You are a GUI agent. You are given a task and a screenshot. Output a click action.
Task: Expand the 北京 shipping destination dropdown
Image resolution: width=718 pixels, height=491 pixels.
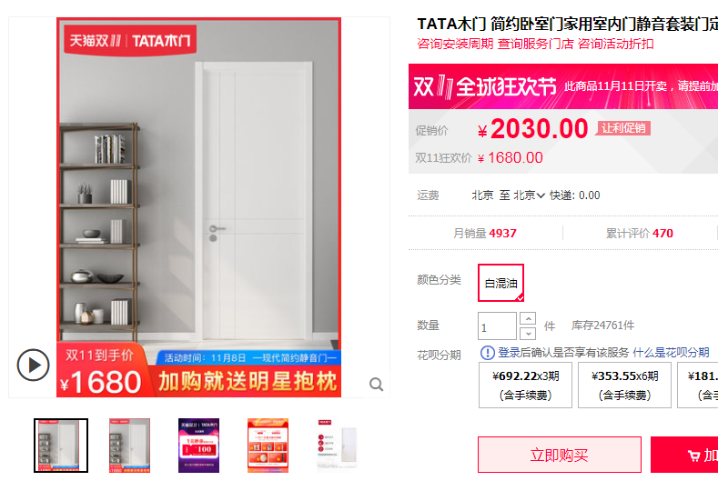[x=529, y=195]
